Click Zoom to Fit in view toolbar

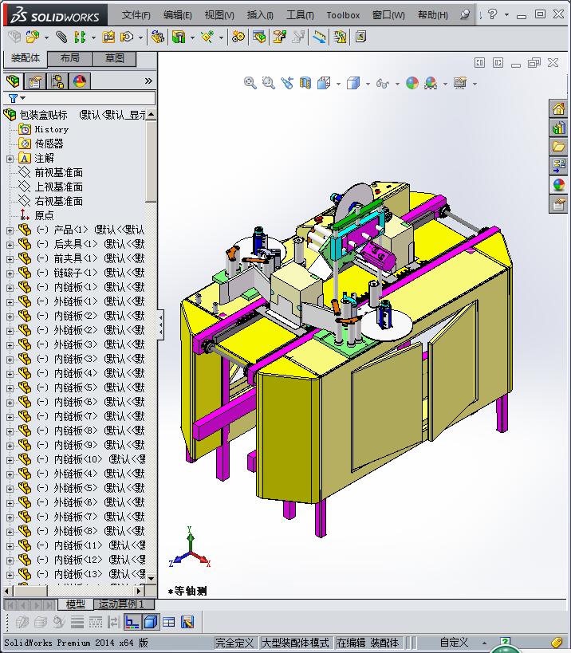[x=250, y=83]
